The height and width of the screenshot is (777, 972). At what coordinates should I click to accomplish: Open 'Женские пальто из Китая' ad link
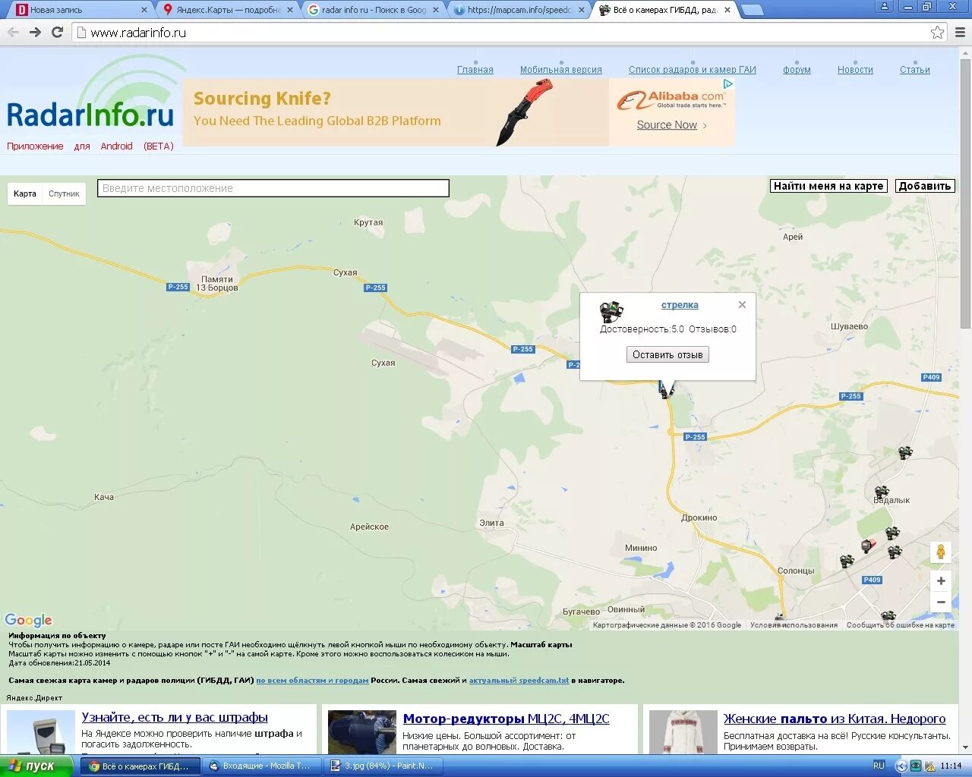(x=835, y=719)
